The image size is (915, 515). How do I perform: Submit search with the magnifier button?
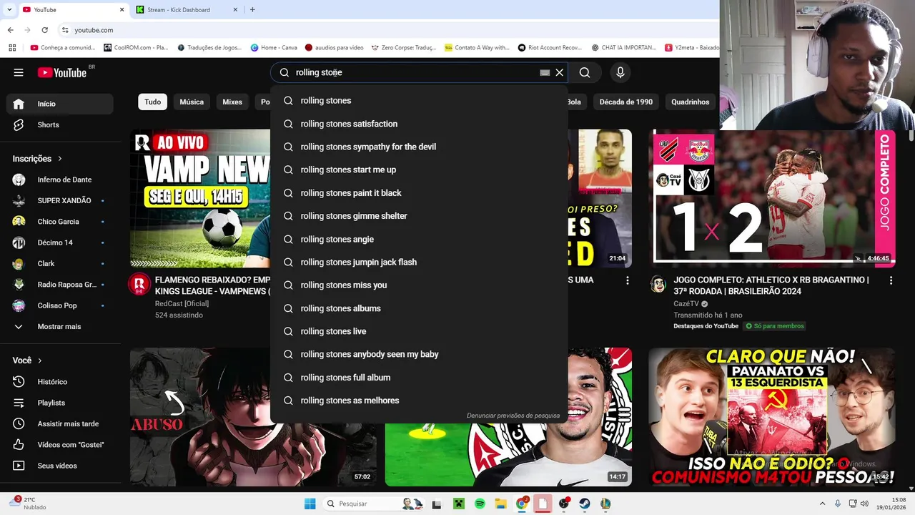585,72
